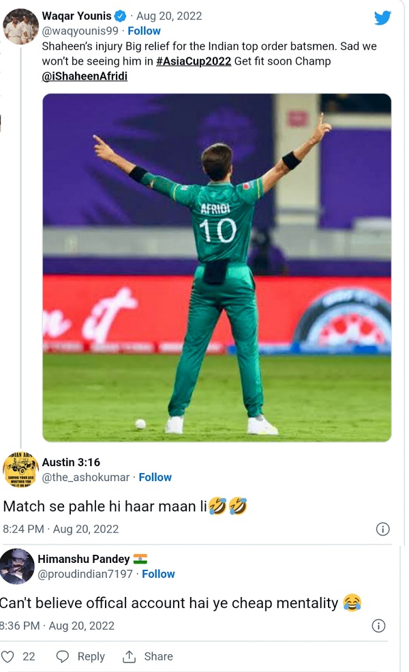Open info icon on Himanshu Pandey tweet
Viewport: 409px width, 672px height.
coord(378,626)
